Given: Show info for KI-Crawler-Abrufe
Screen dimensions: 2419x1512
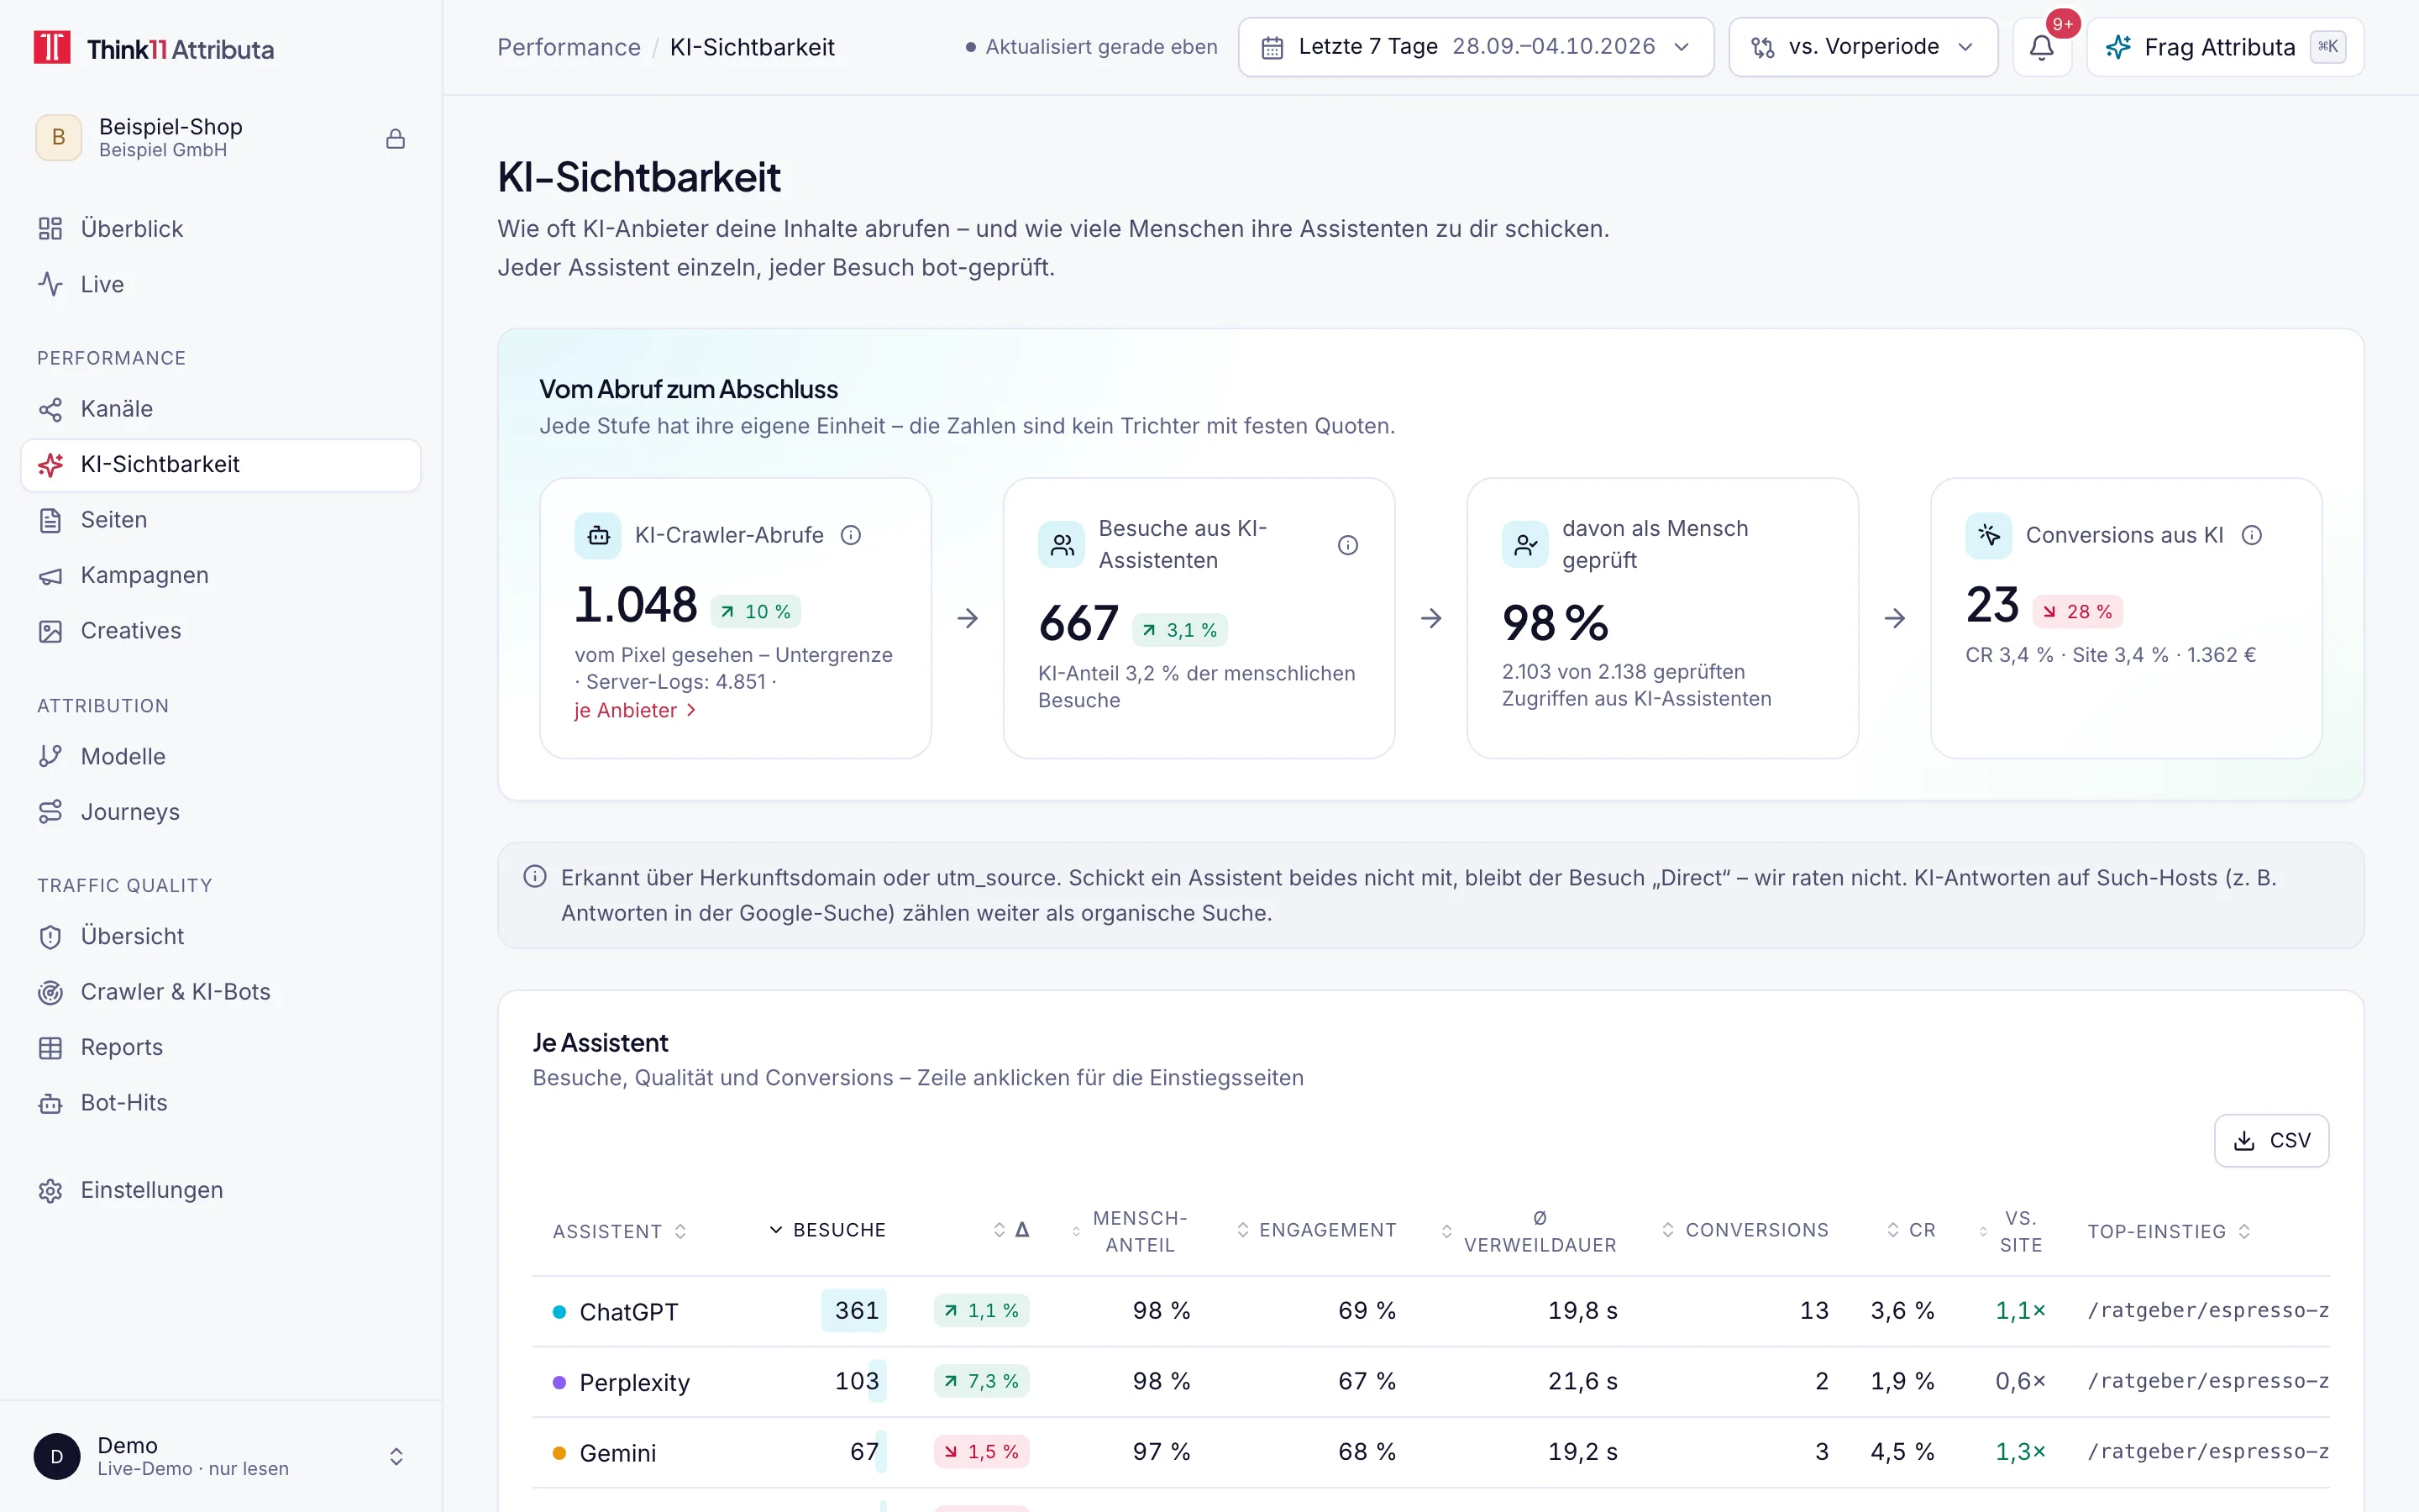Looking at the screenshot, I should pos(851,535).
